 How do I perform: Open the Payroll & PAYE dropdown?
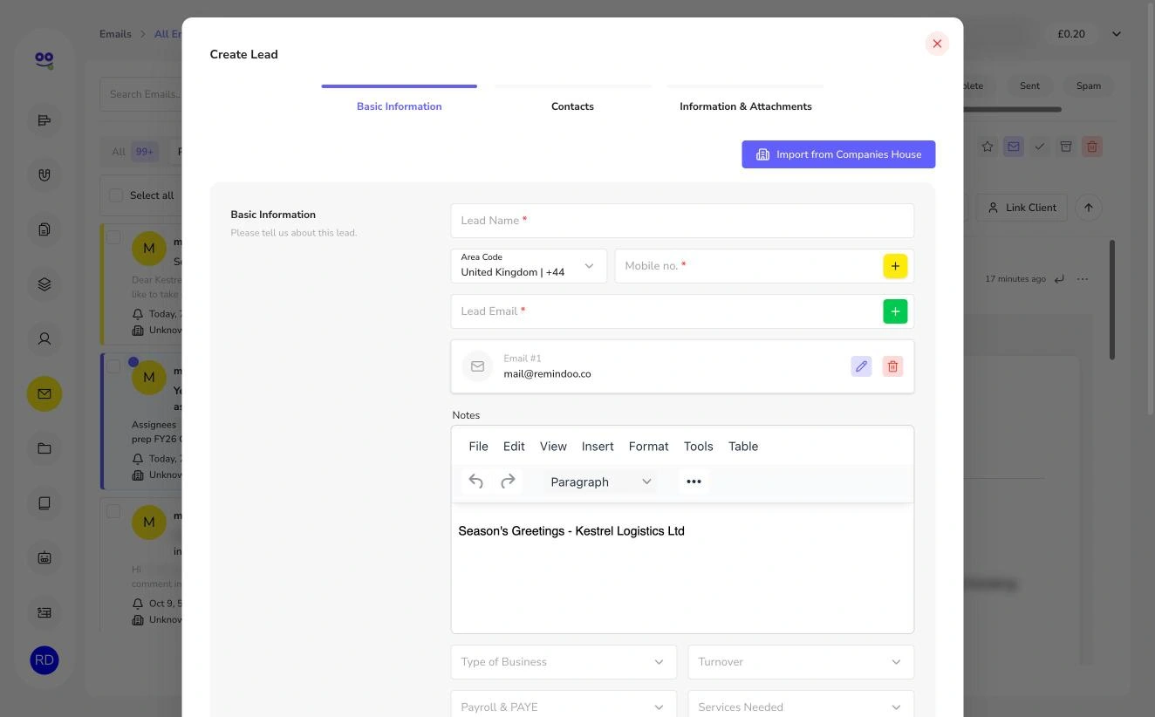[x=564, y=707]
